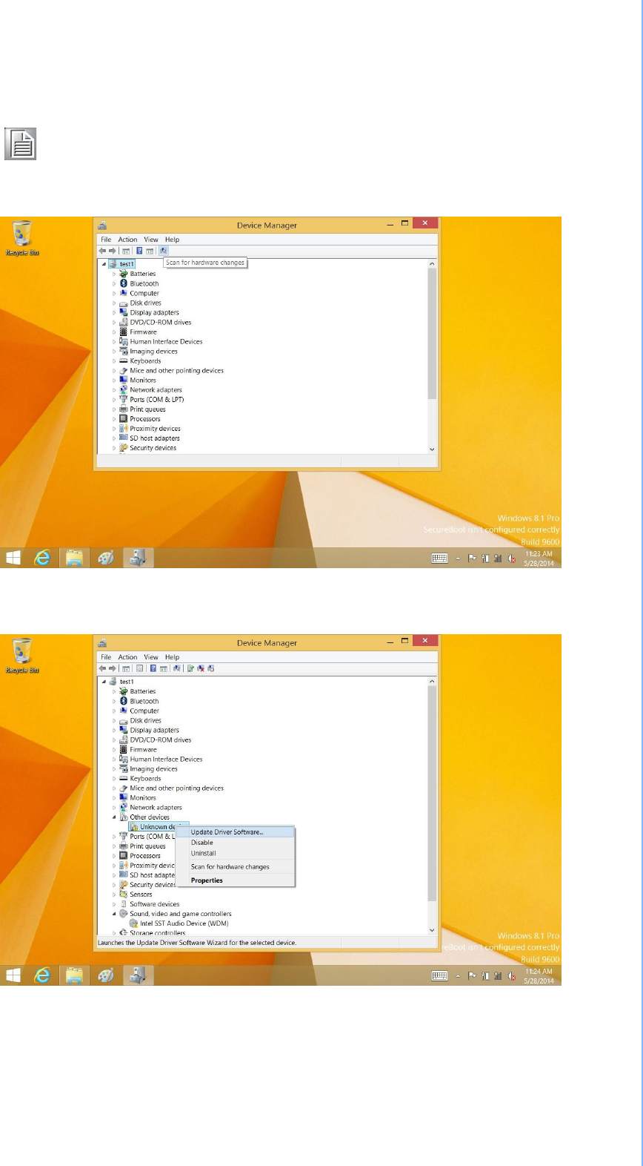Open the Help menu in the lower window
Screen dimensions: 643x1166
(172, 657)
